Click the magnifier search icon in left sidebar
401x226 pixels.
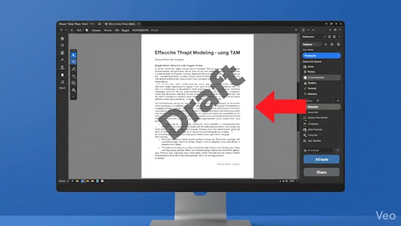(62, 60)
